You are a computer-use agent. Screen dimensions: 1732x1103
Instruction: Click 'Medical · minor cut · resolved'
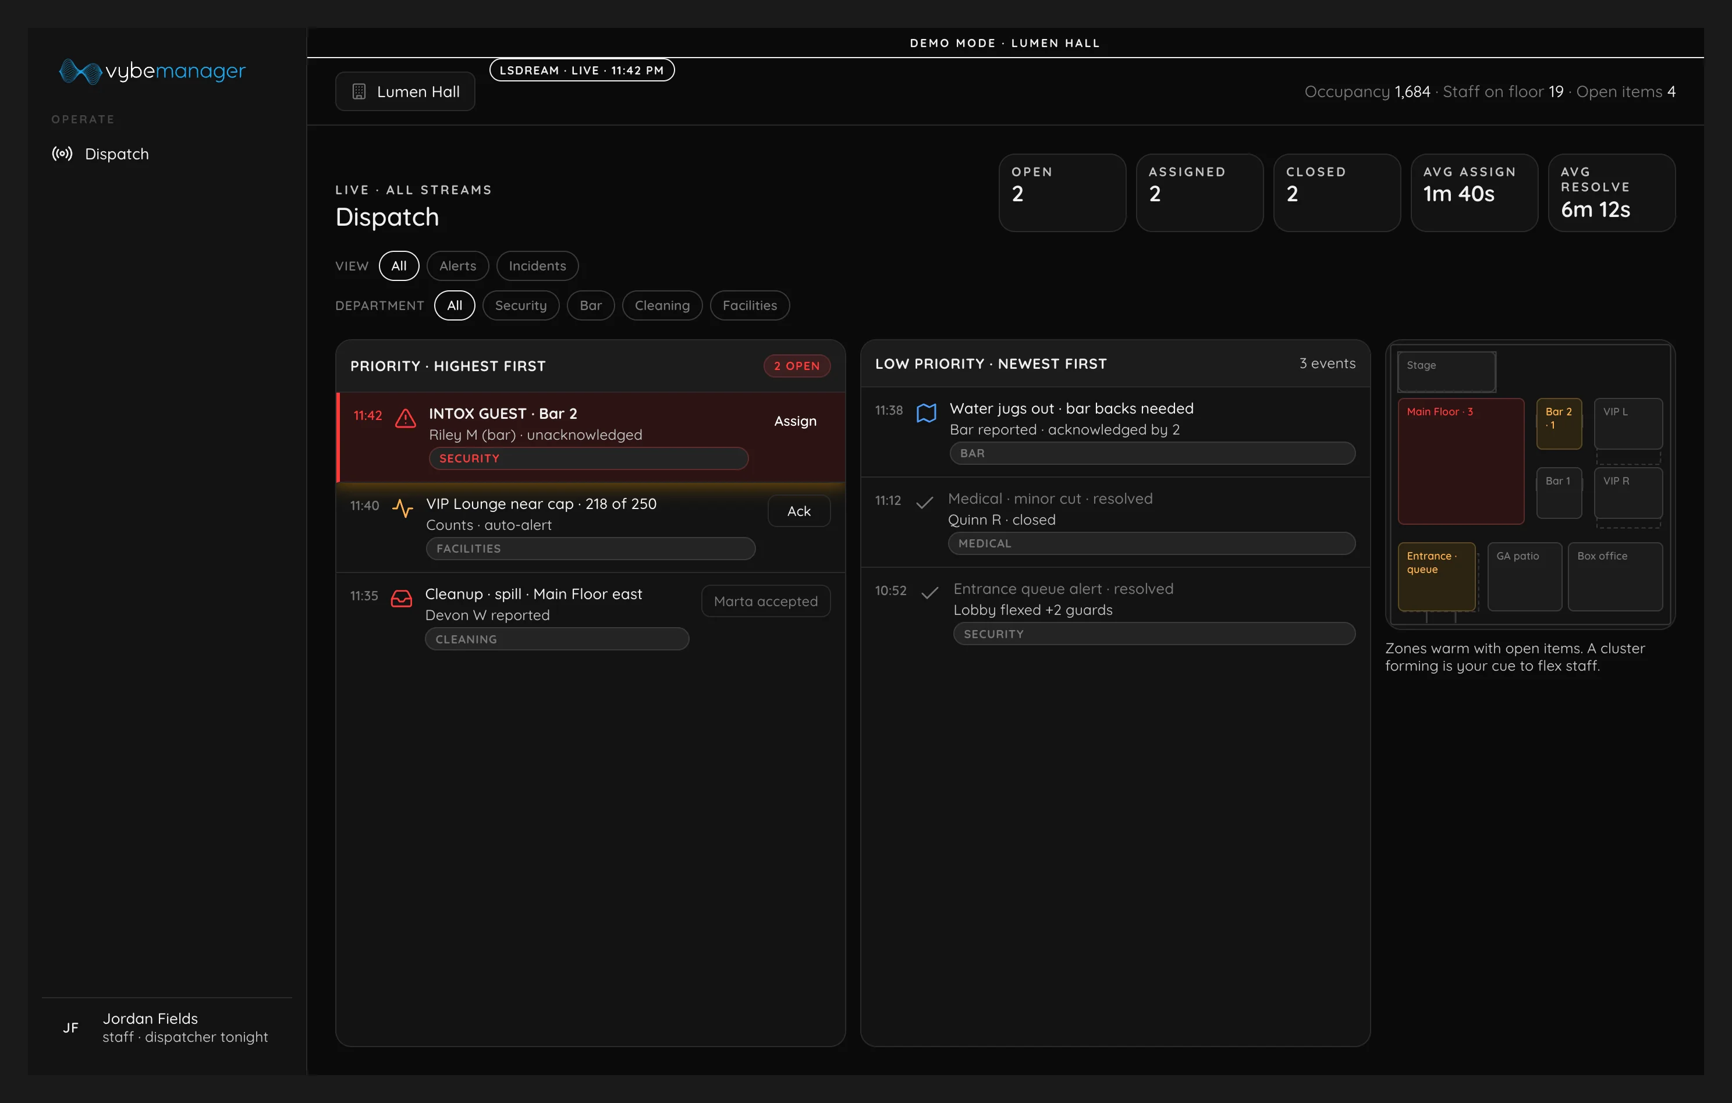pos(1050,499)
